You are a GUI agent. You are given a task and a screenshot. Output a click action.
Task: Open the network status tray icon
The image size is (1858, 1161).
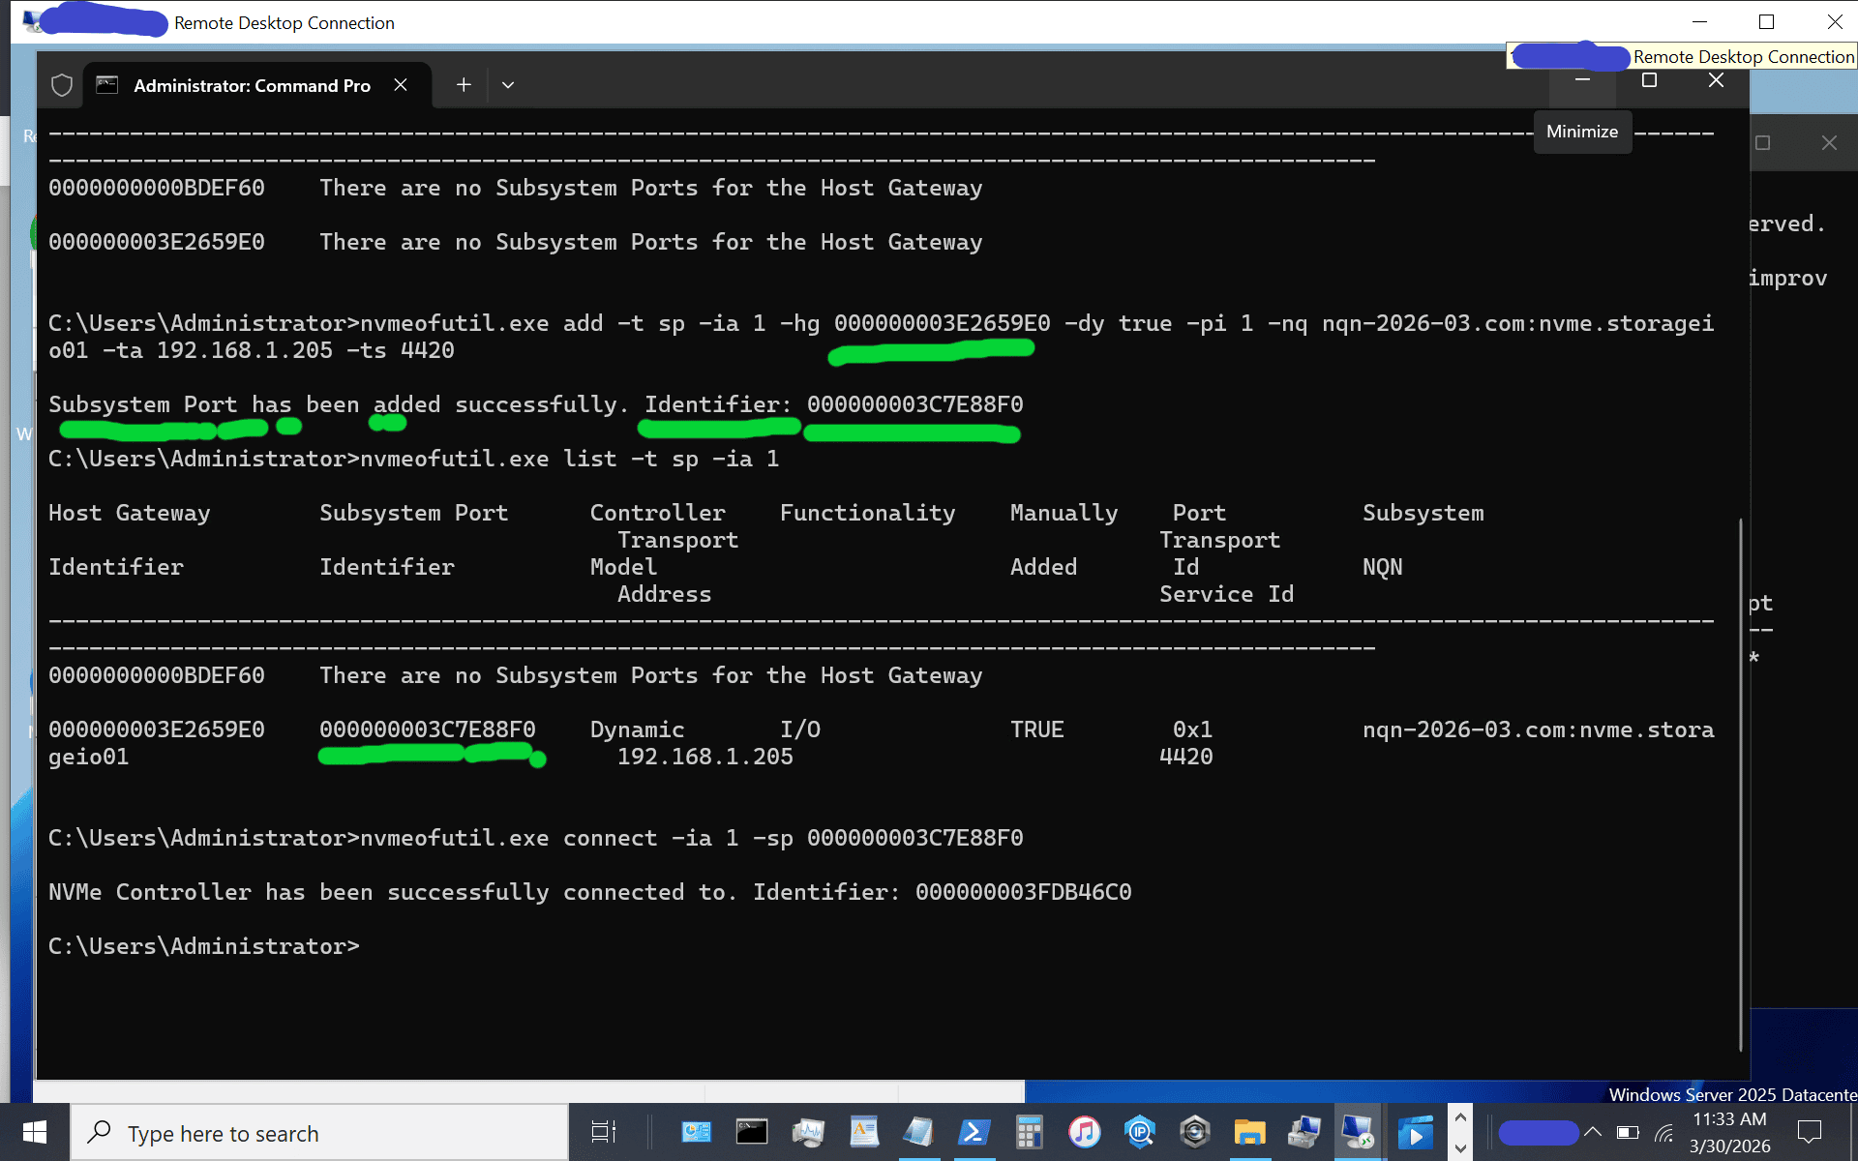1664,1132
